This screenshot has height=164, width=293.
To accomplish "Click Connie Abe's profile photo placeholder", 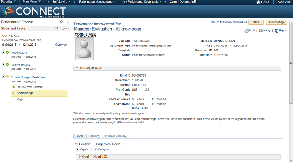I will point(84,49).
